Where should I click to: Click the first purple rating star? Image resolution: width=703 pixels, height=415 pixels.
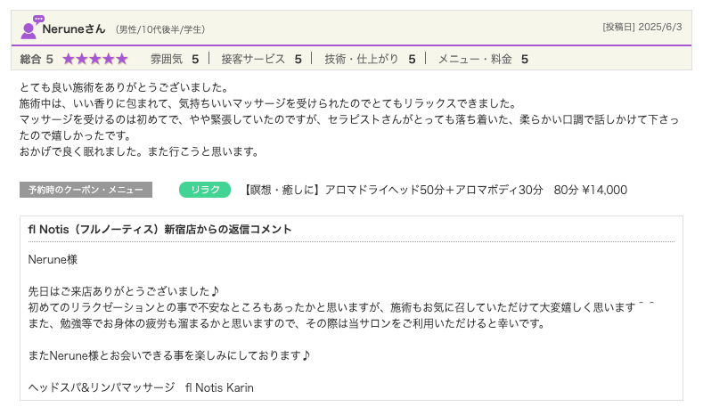(x=69, y=60)
